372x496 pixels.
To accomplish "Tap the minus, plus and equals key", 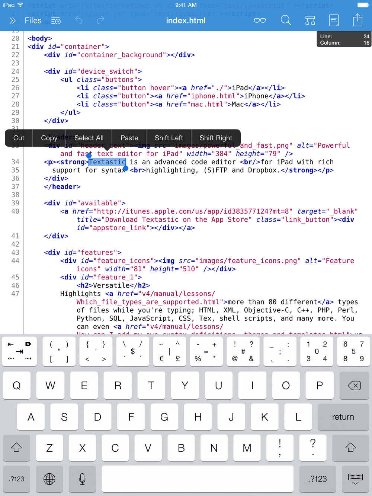I will coord(206,352).
